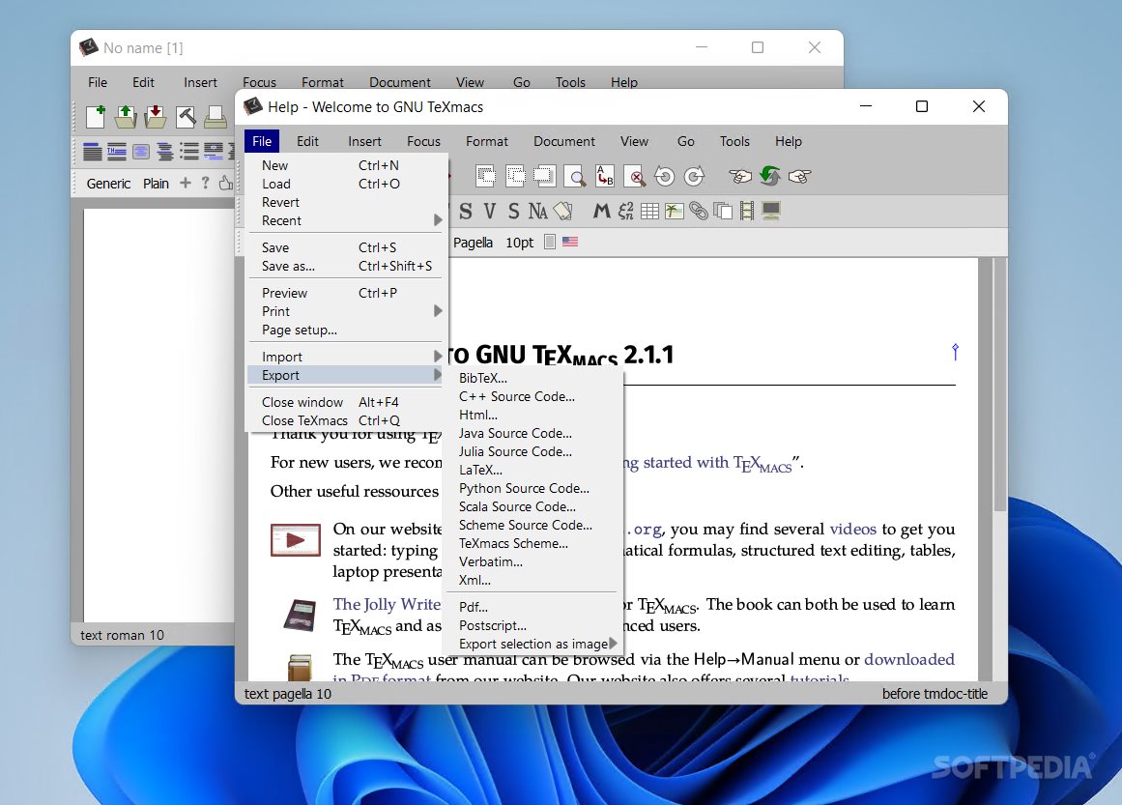Open The Jolly Writer book link
The image size is (1122, 805).
click(x=387, y=605)
